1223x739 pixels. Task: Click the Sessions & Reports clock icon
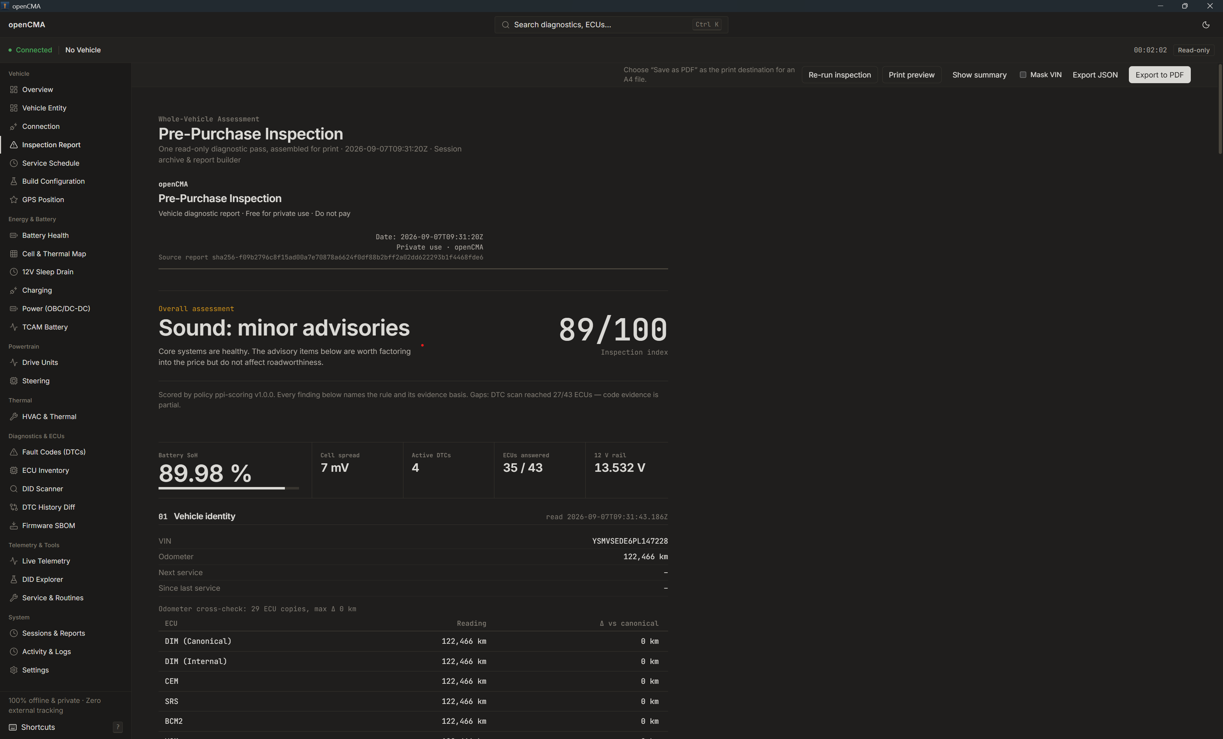pos(13,633)
